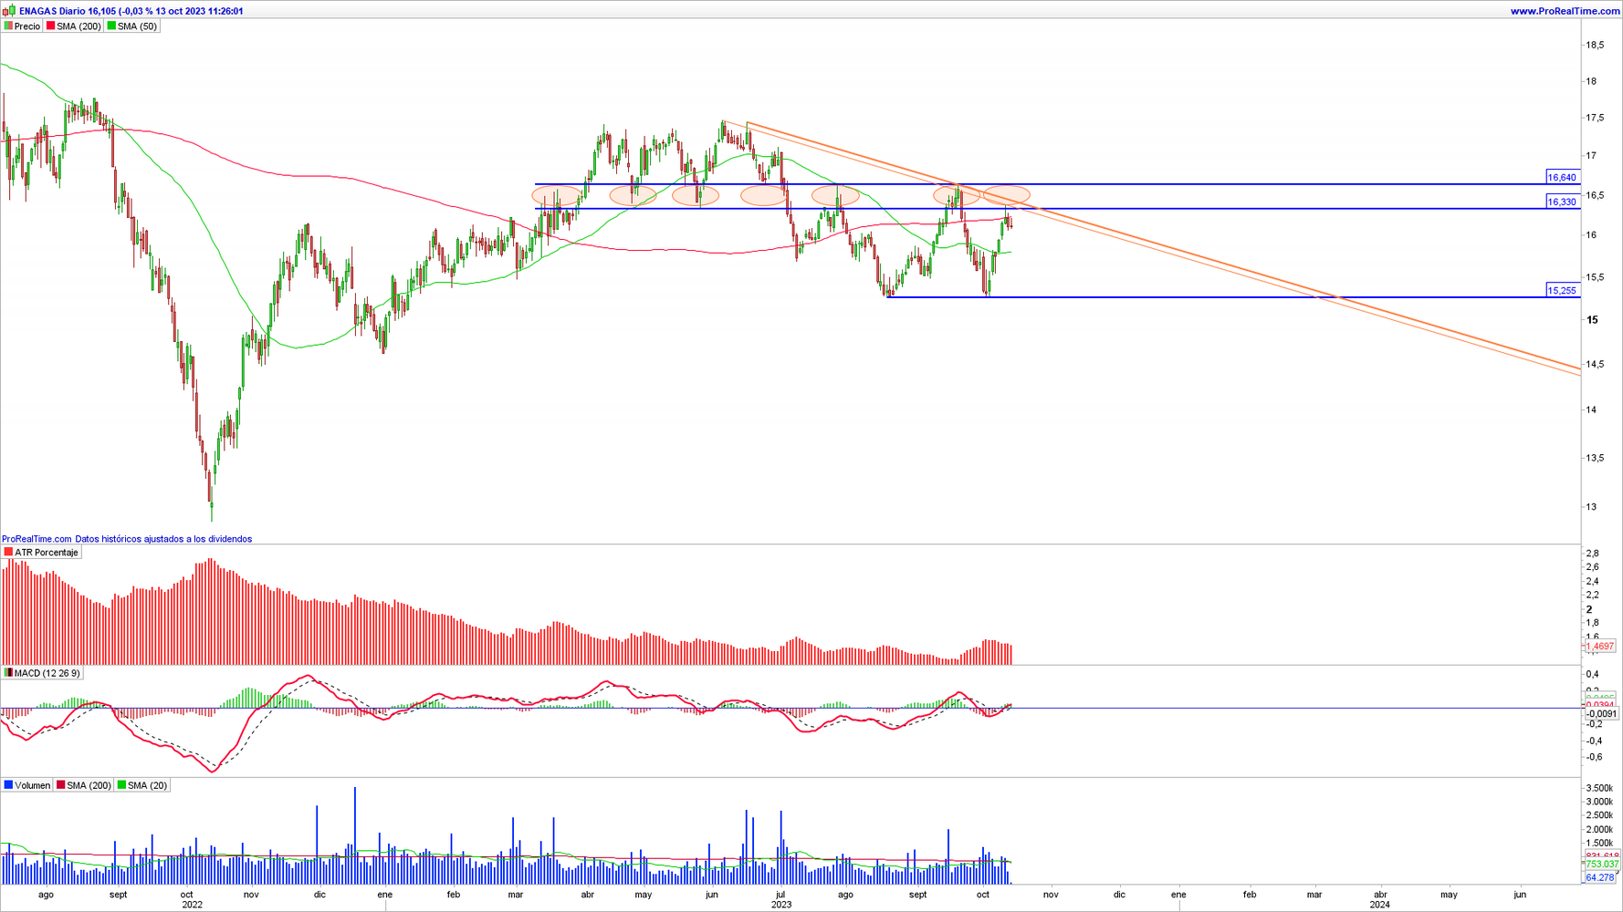Screen dimensions: 1623x912
Task: Open the www.ProRealTime.com link
Action: [x=1565, y=11]
